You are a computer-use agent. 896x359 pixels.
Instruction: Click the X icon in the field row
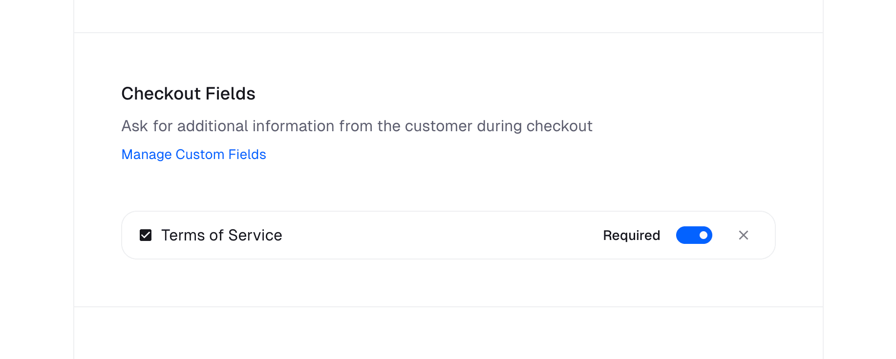[x=743, y=235]
